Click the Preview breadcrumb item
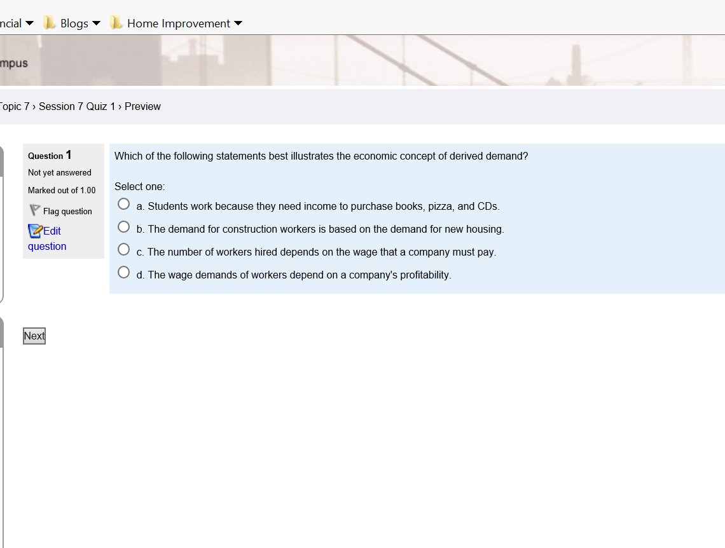The width and height of the screenshot is (725, 548). tap(142, 106)
